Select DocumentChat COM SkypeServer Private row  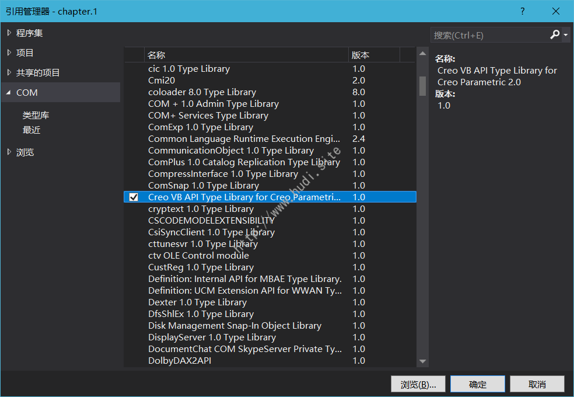[x=270, y=349]
